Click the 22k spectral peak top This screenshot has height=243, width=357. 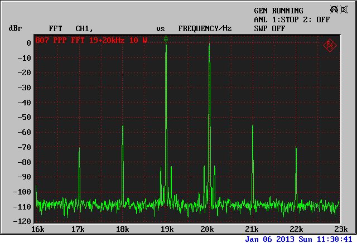pyautogui.click(x=296, y=148)
